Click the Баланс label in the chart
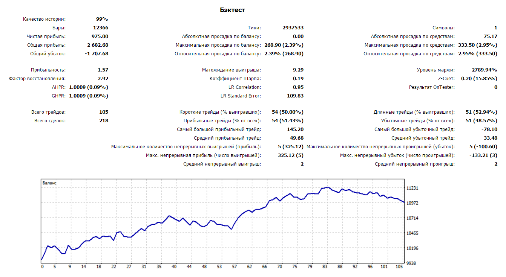506x277 pixels. pyautogui.click(x=49, y=183)
